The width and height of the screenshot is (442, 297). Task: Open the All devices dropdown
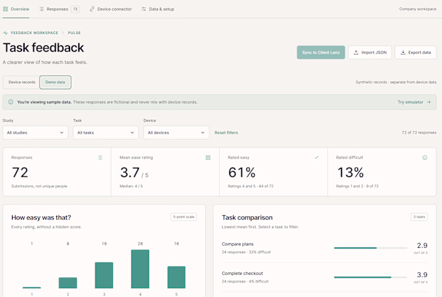click(176, 132)
